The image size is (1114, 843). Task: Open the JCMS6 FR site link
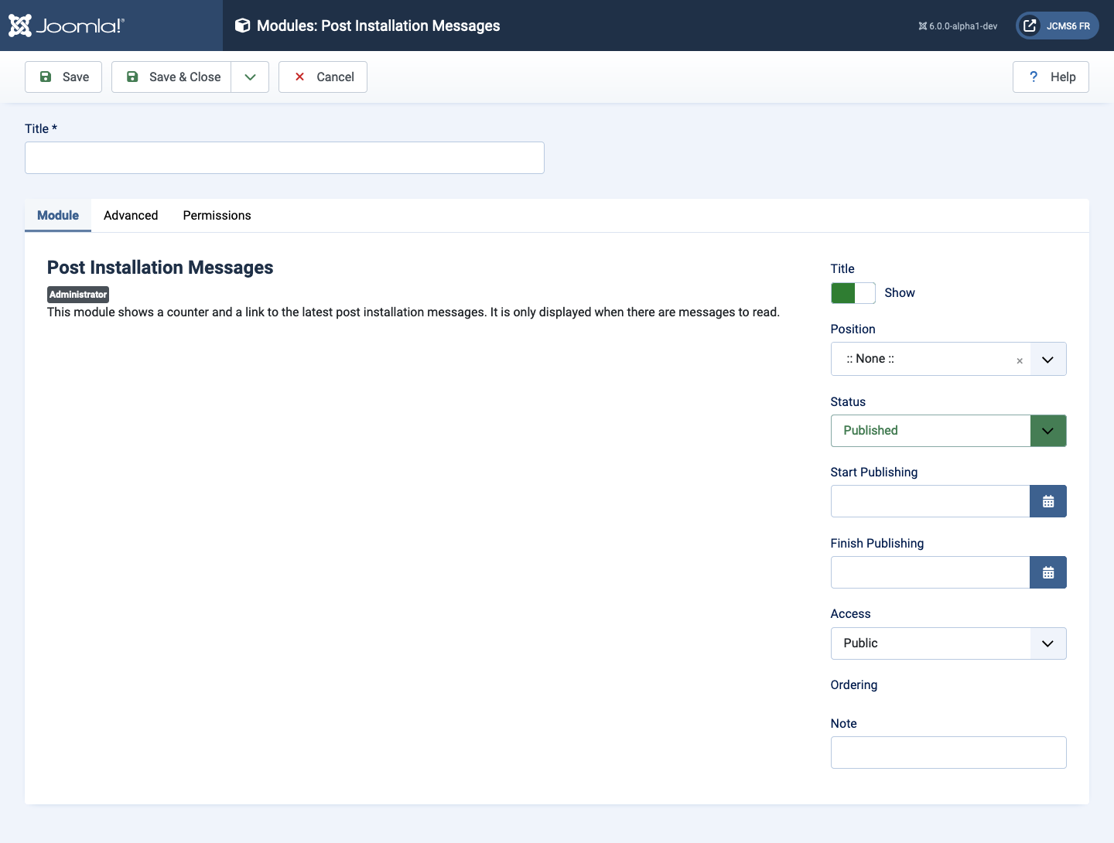click(1057, 26)
